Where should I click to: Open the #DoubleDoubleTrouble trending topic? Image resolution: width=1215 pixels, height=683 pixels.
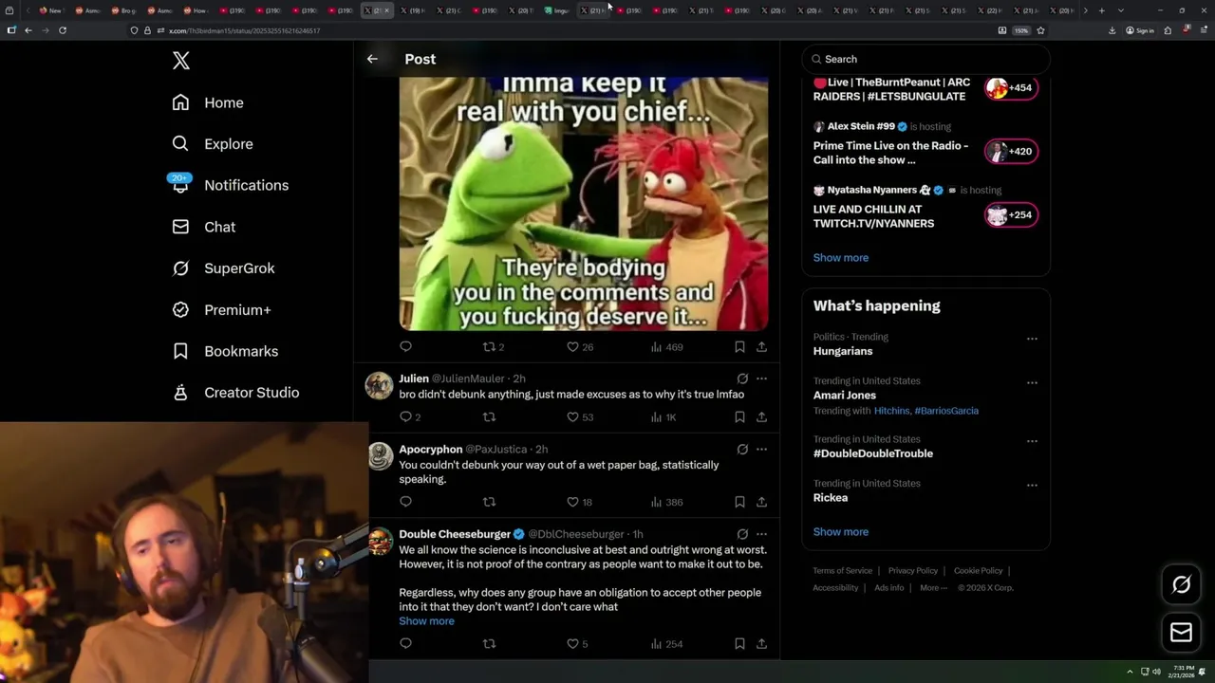tap(872, 453)
